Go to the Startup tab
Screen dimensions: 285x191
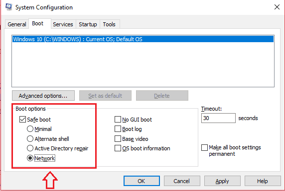click(88, 24)
